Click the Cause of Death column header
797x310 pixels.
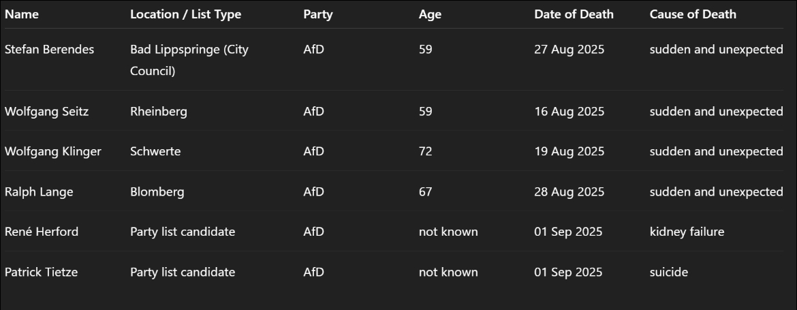pos(693,14)
